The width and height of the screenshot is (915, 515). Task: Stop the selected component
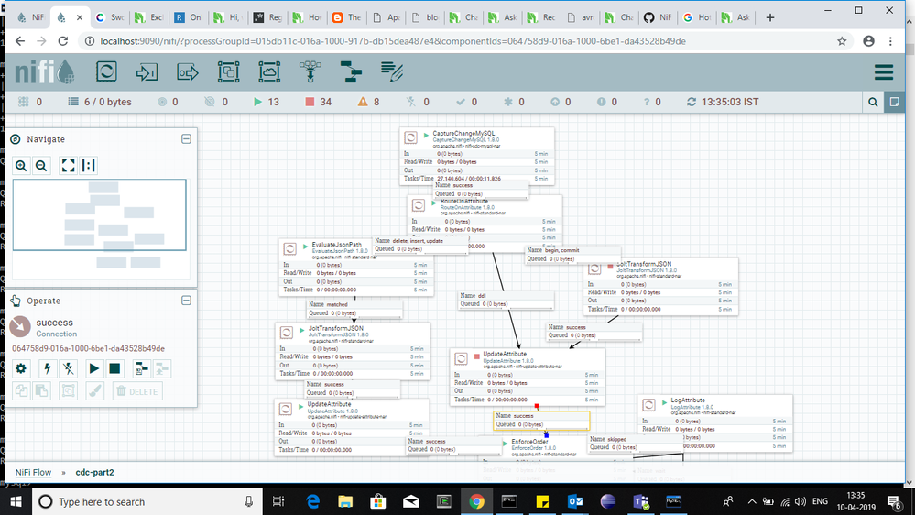coord(114,368)
